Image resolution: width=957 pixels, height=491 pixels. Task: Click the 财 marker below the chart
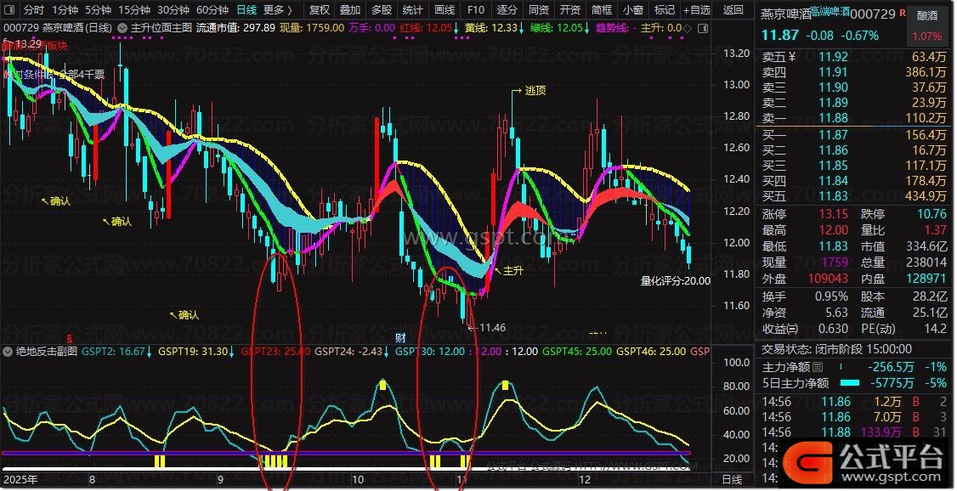point(399,337)
